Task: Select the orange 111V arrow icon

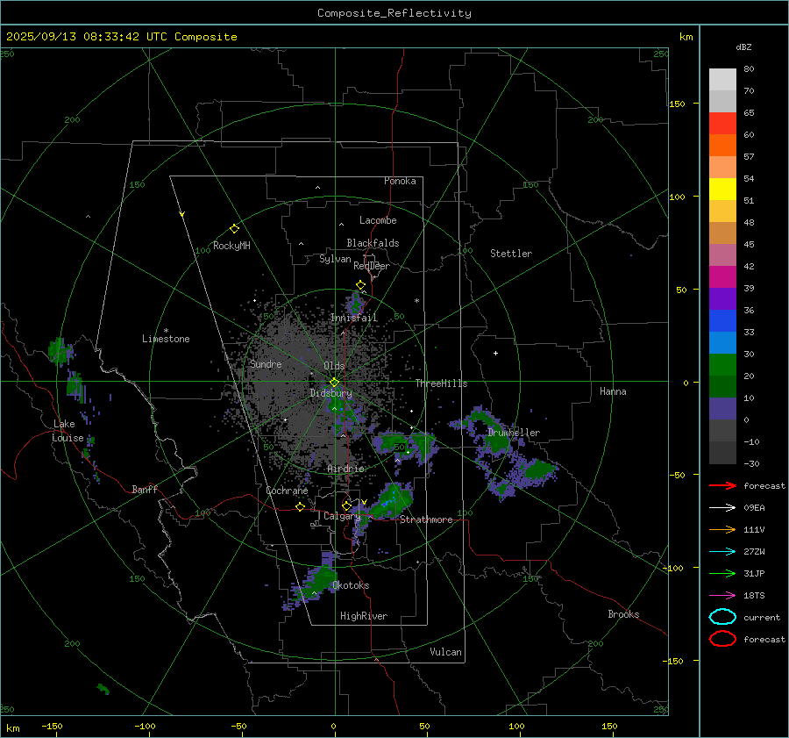Action: tap(722, 529)
